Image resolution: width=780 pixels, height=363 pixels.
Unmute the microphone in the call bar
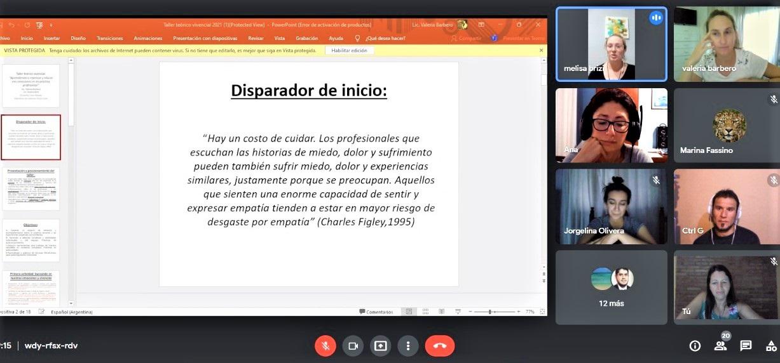(x=325, y=346)
